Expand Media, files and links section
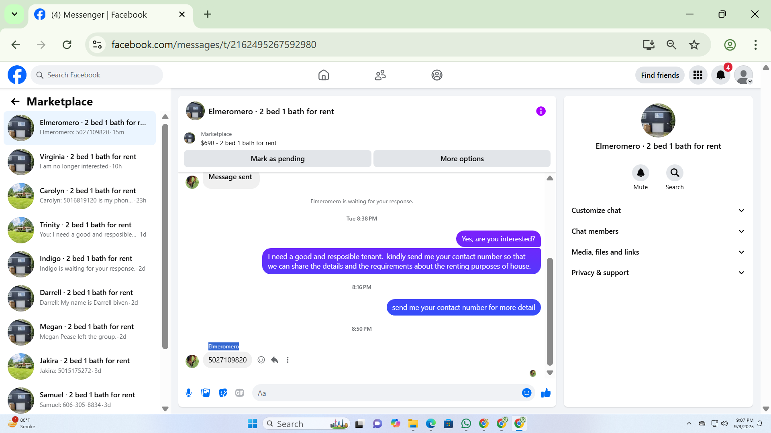The image size is (771, 433). tap(658, 252)
